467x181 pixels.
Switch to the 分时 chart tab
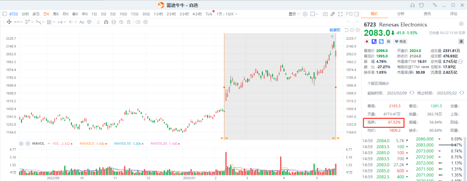click(x=26, y=14)
